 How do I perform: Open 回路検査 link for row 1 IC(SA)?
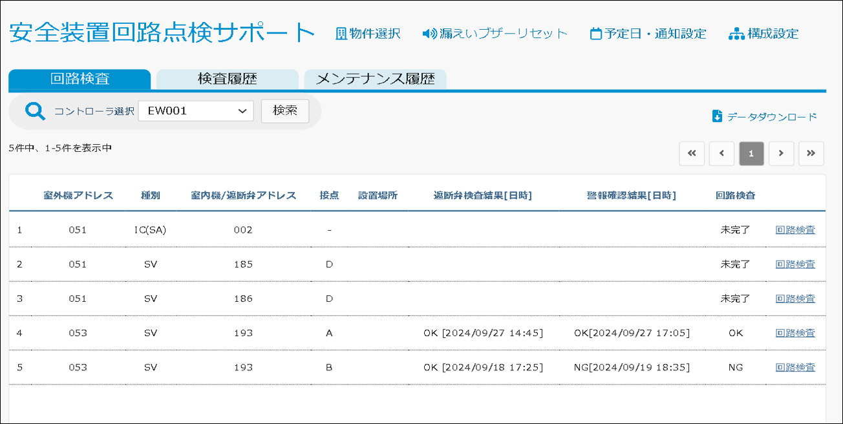coord(795,230)
